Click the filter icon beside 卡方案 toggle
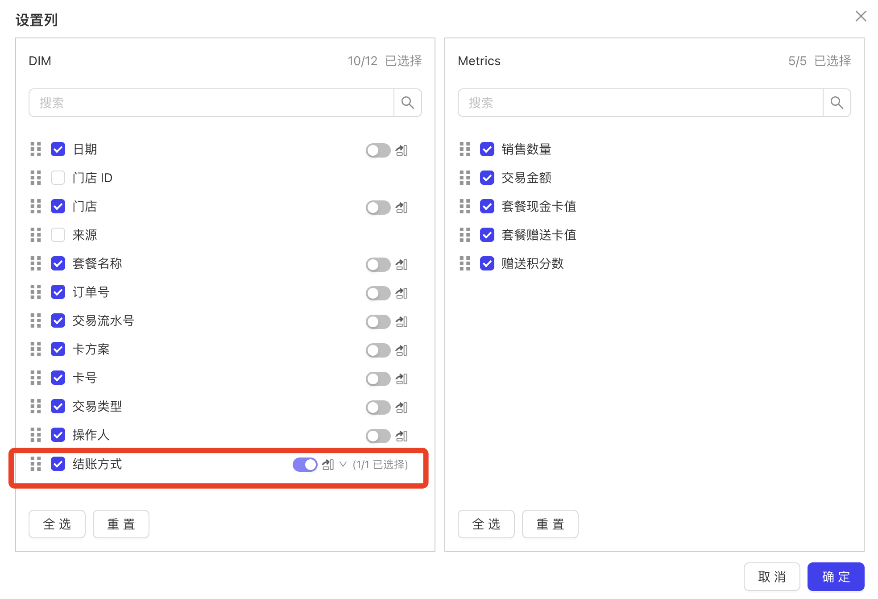Image resolution: width=878 pixels, height=599 pixels. coord(402,350)
